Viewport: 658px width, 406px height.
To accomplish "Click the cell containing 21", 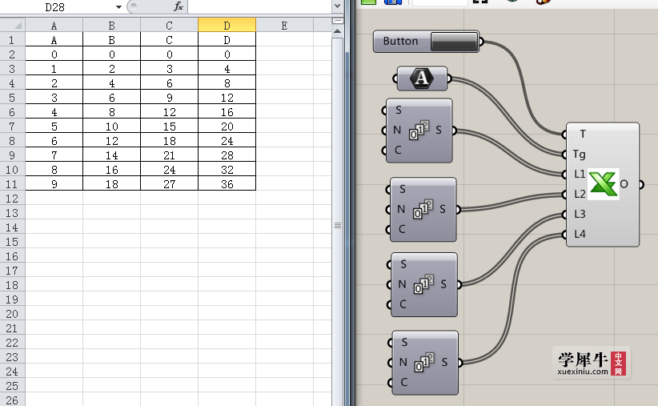I will [x=169, y=155].
